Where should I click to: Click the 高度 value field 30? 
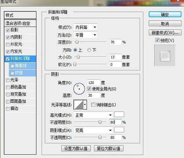coord(94,95)
